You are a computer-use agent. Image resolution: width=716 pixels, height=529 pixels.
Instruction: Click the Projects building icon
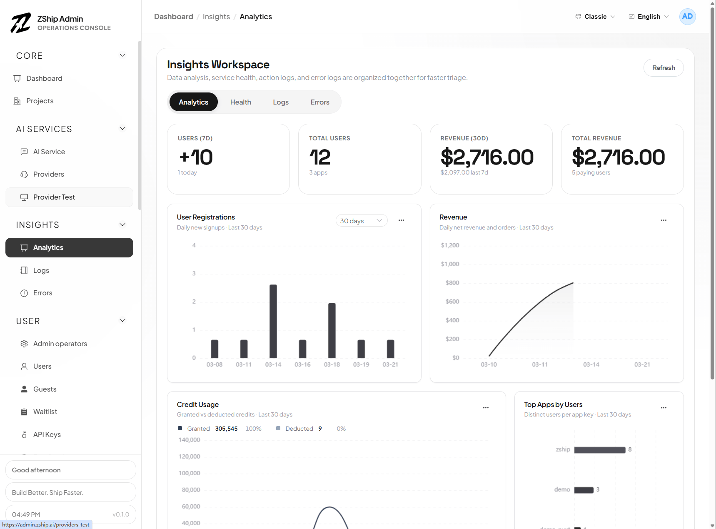[17, 101]
